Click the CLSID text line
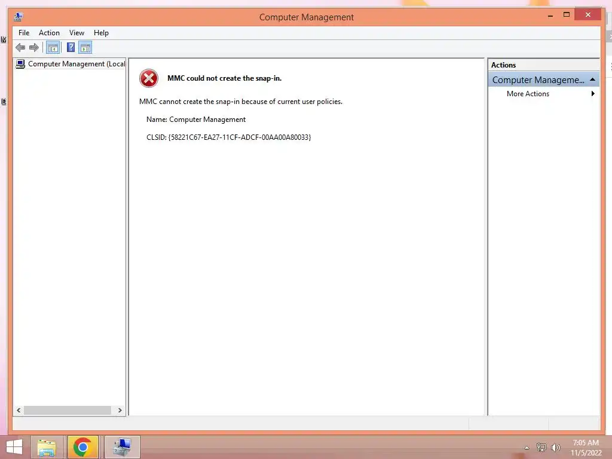This screenshot has height=459, width=612. pyautogui.click(x=228, y=137)
